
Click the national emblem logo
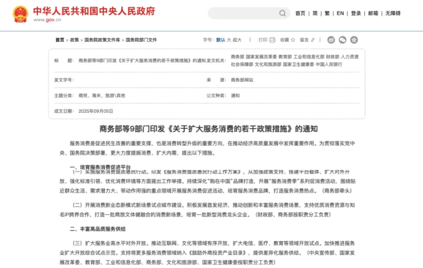pyautogui.click(x=20, y=14)
